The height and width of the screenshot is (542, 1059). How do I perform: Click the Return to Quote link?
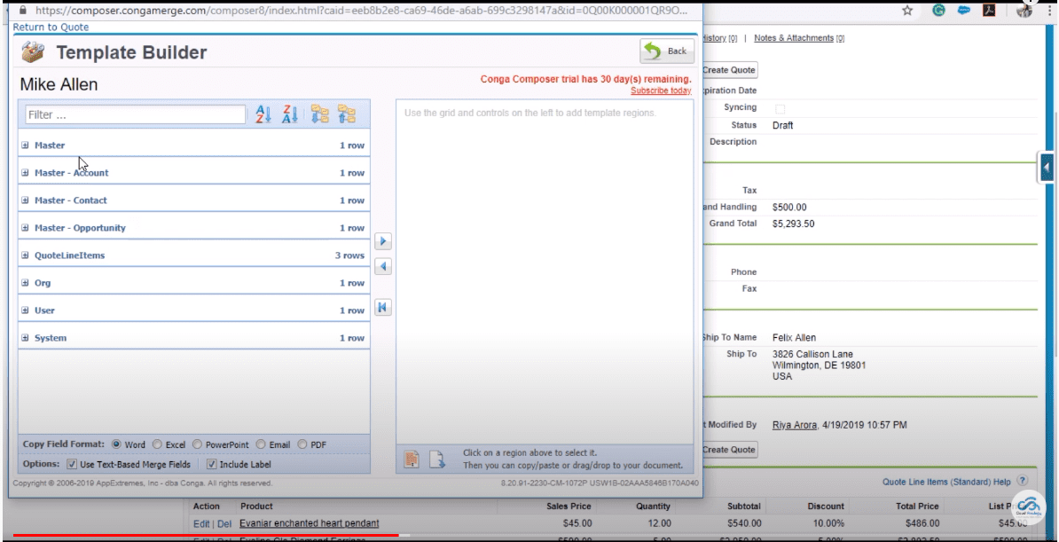[x=51, y=27]
